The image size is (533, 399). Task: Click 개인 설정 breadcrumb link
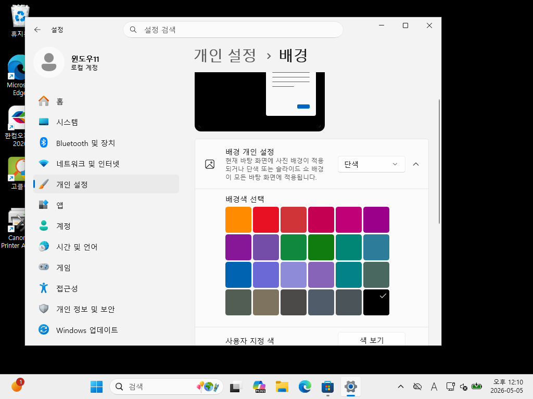pos(225,55)
